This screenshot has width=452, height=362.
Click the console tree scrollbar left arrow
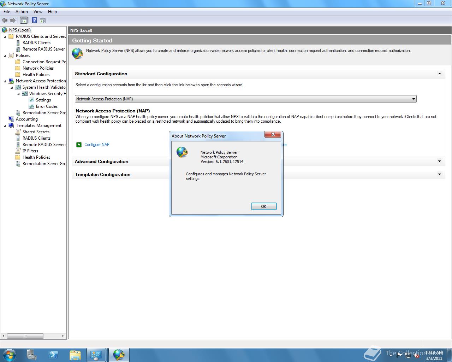(x=4, y=336)
